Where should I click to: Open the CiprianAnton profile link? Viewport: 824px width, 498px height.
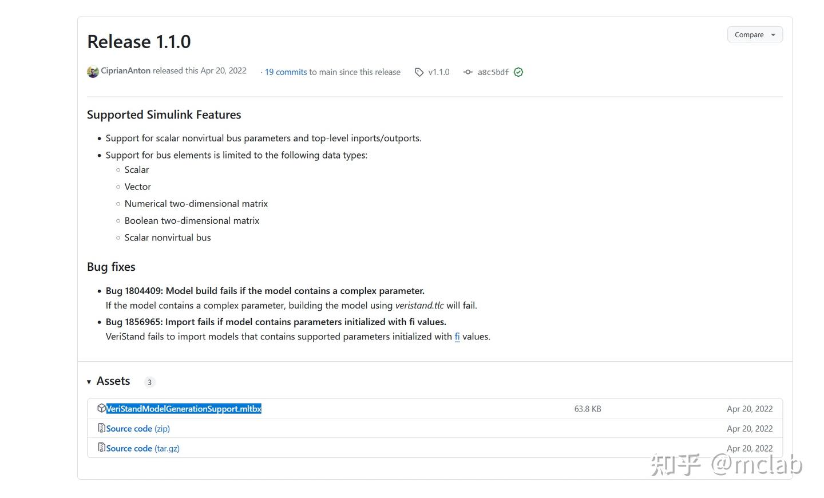point(126,71)
